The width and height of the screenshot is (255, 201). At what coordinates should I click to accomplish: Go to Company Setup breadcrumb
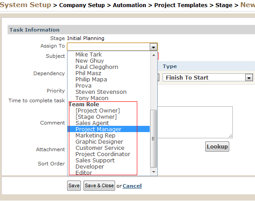(82, 5)
